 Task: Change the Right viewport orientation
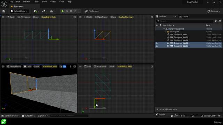pos(88,17)
